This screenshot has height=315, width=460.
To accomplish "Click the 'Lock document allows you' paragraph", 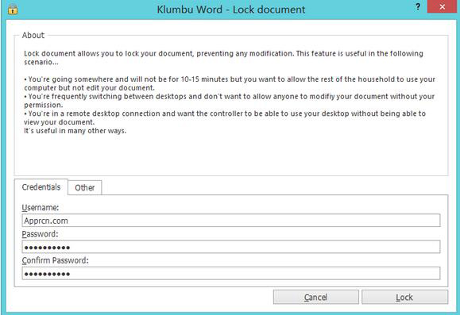I will (x=223, y=58).
